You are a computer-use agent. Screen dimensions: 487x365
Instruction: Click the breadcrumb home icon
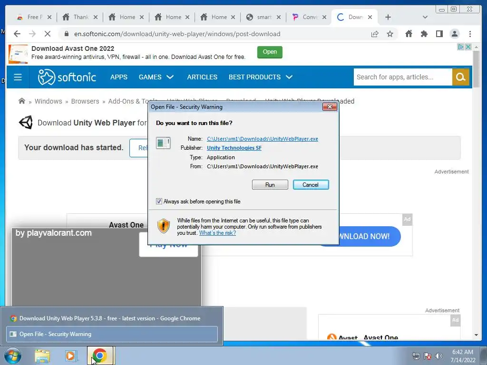22,101
